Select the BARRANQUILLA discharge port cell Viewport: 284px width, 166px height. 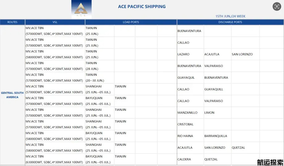point(217,136)
